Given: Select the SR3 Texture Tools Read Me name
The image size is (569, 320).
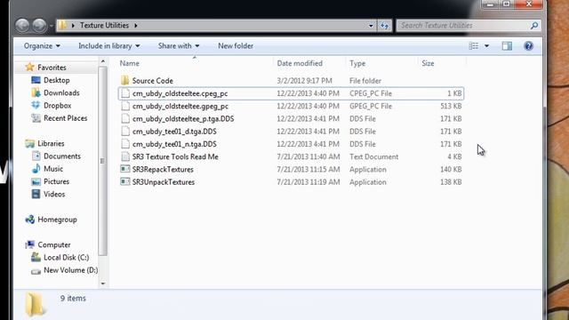Looking at the screenshot, I should [175, 156].
